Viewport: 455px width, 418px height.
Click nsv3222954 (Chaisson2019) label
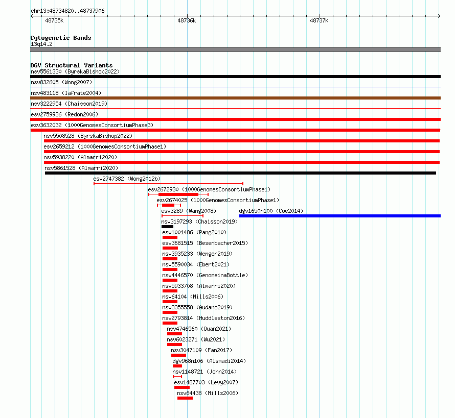click(x=69, y=104)
